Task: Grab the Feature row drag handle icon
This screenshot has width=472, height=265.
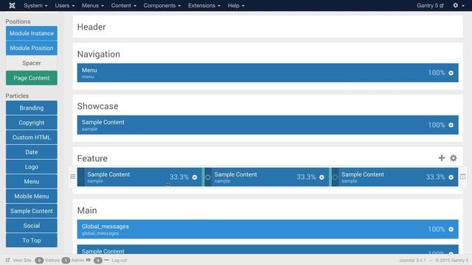Action: click(x=72, y=177)
